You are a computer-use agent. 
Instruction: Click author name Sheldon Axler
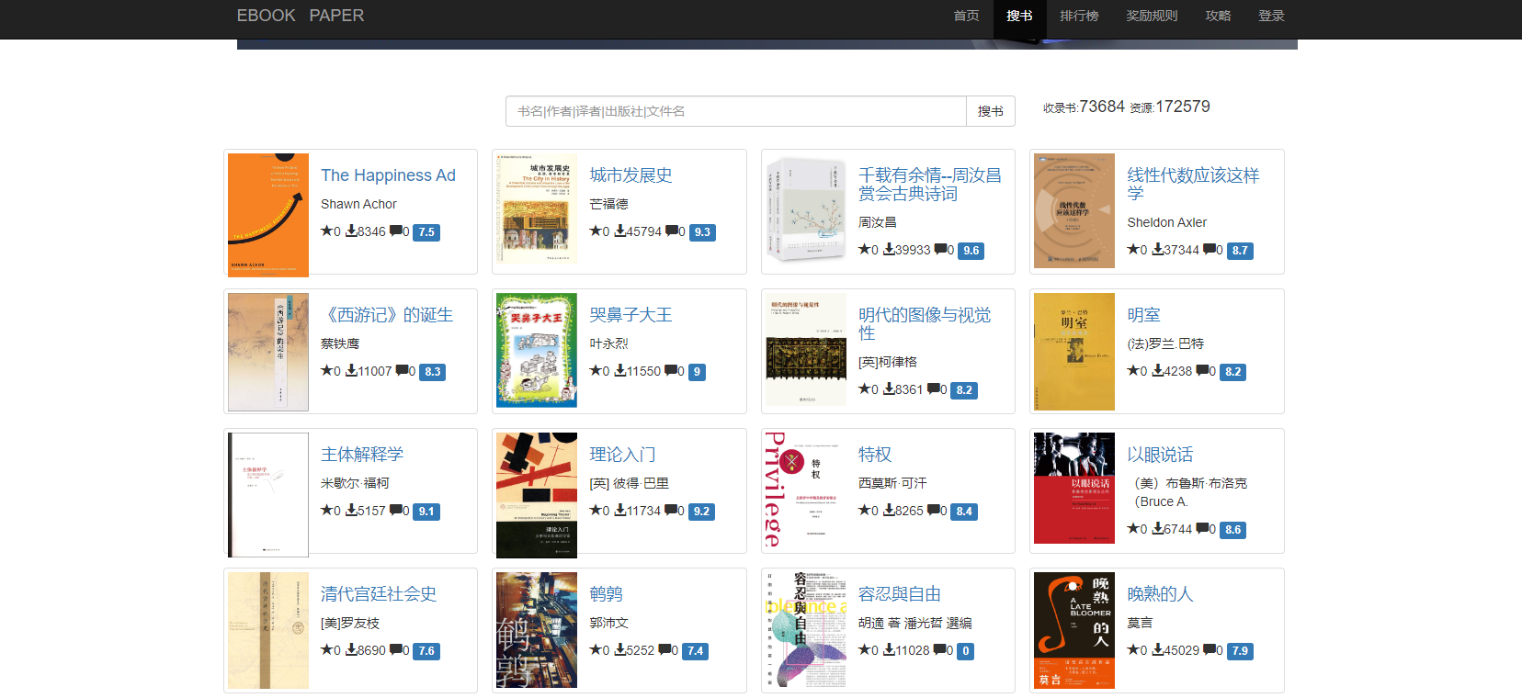pos(1167,222)
